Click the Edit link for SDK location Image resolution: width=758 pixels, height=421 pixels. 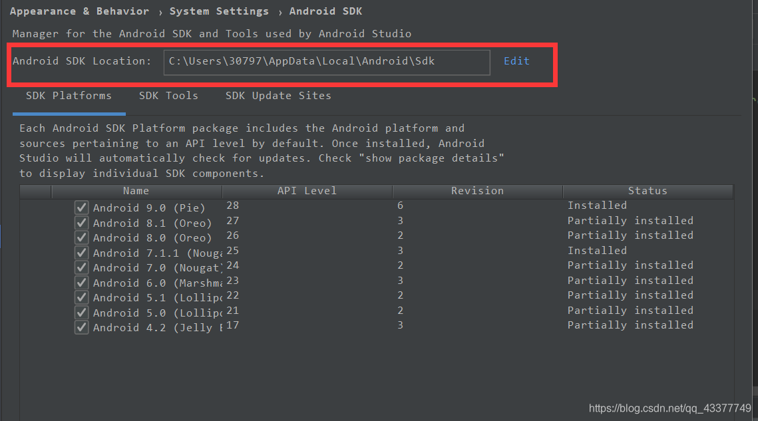click(x=516, y=61)
